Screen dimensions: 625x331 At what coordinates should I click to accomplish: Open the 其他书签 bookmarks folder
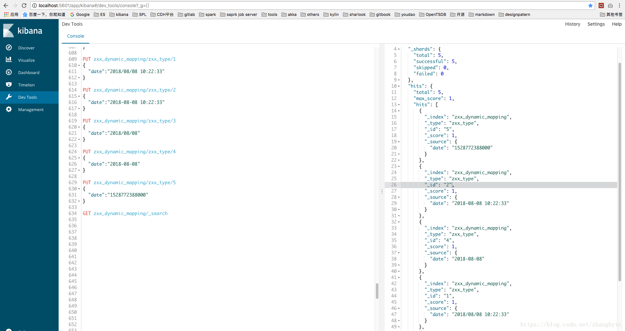611,14
